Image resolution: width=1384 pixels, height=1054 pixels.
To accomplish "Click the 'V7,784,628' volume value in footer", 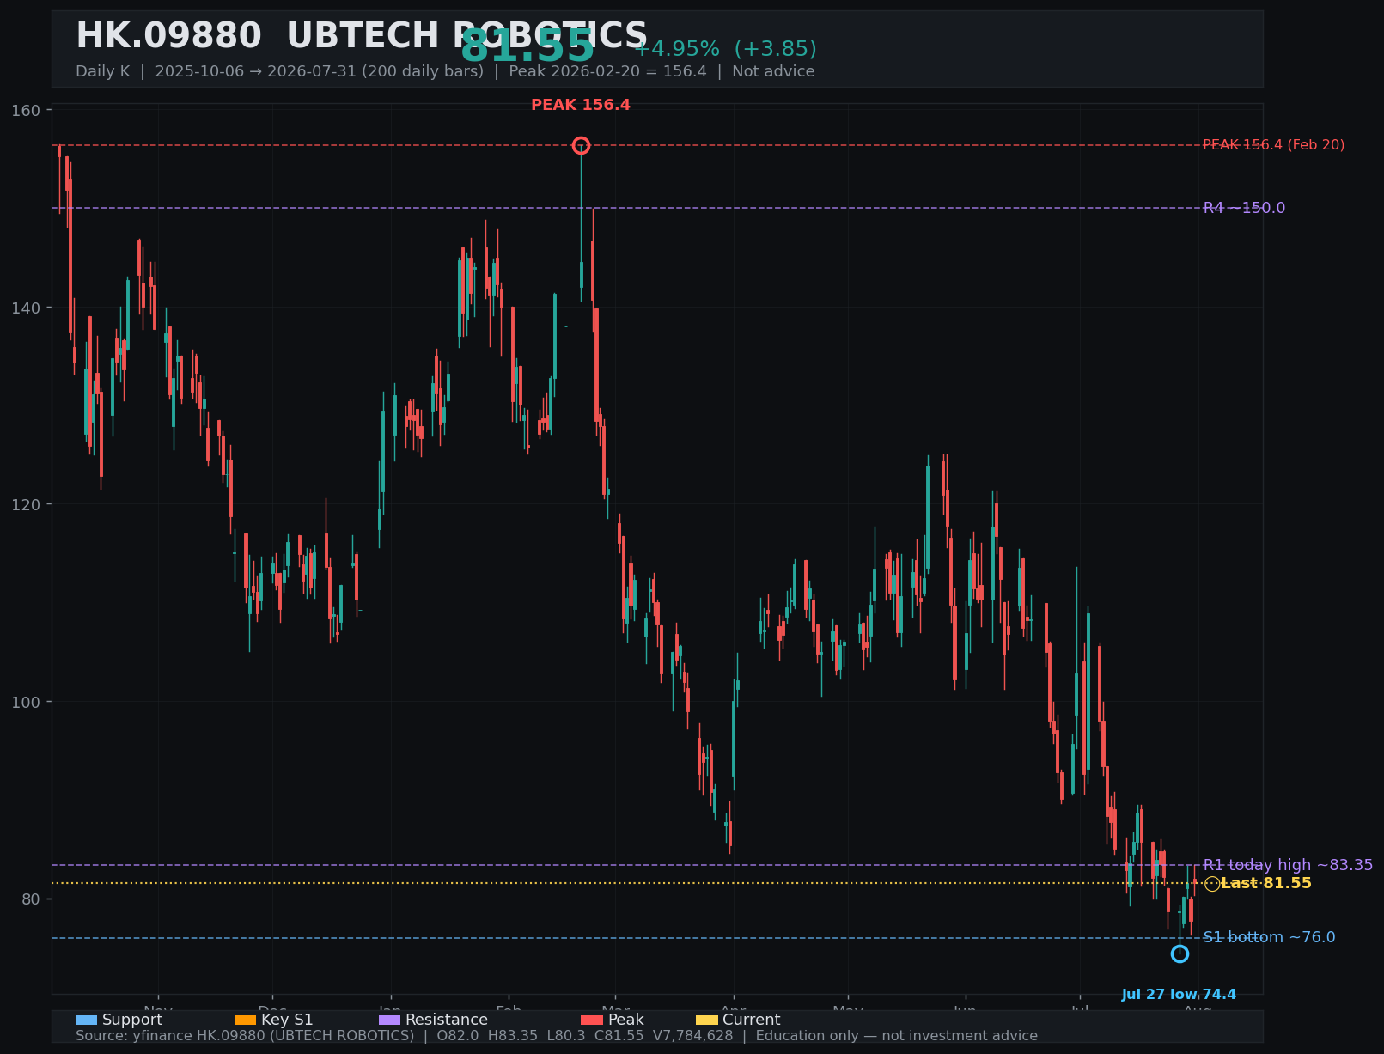I will point(693,1036).
